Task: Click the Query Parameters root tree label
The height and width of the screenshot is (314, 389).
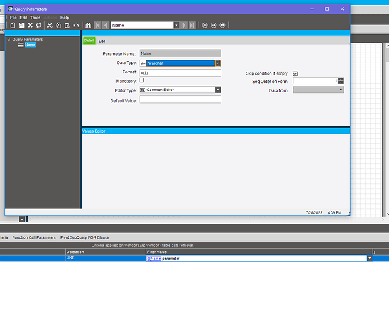Action: coord(28,40)
